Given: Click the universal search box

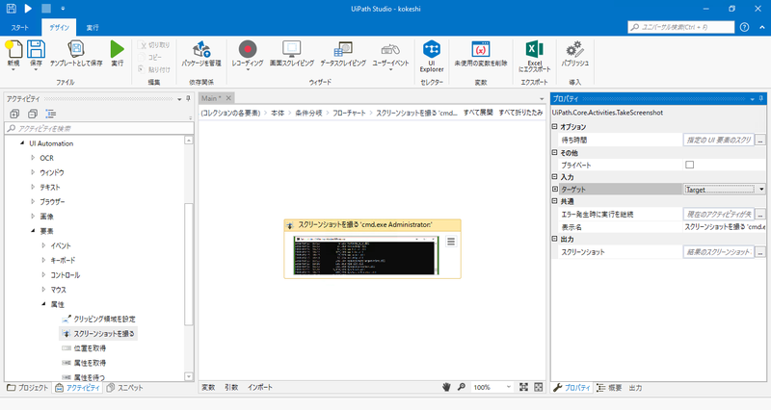Looking at the screenshot, I should point(681,27).
